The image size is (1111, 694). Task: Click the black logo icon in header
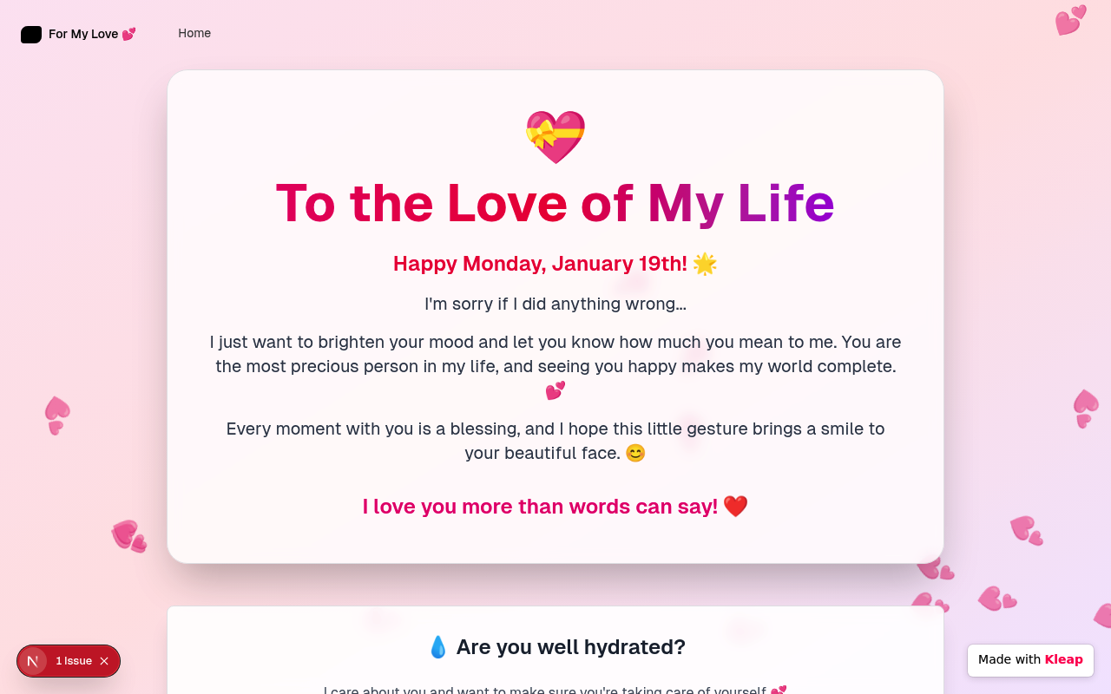(x=31, y=35)
